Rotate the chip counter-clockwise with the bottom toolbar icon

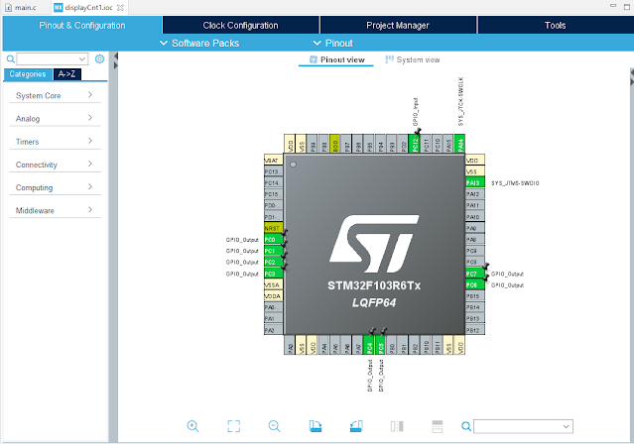[x=356, y=426]
